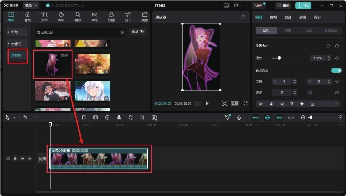The image size is (346, 196).
Task: Switch to the 调节 properties tab
Action: tap(317, 17)
